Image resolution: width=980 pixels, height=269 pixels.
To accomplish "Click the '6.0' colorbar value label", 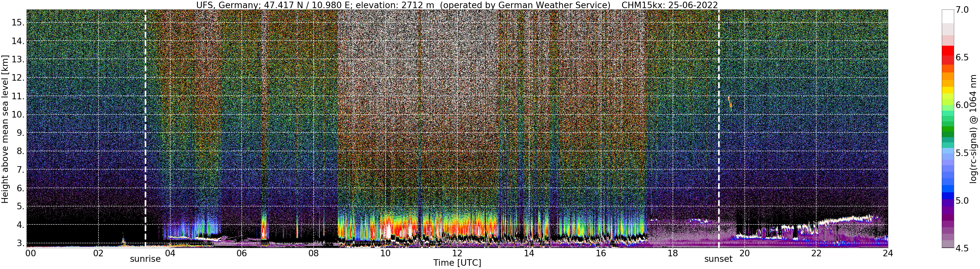I will point(962,105).
